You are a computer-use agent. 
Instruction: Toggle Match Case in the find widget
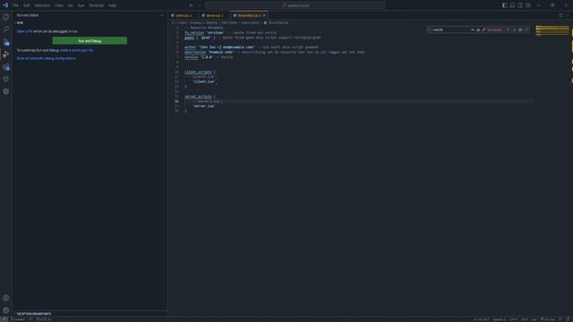click(473, 30)
